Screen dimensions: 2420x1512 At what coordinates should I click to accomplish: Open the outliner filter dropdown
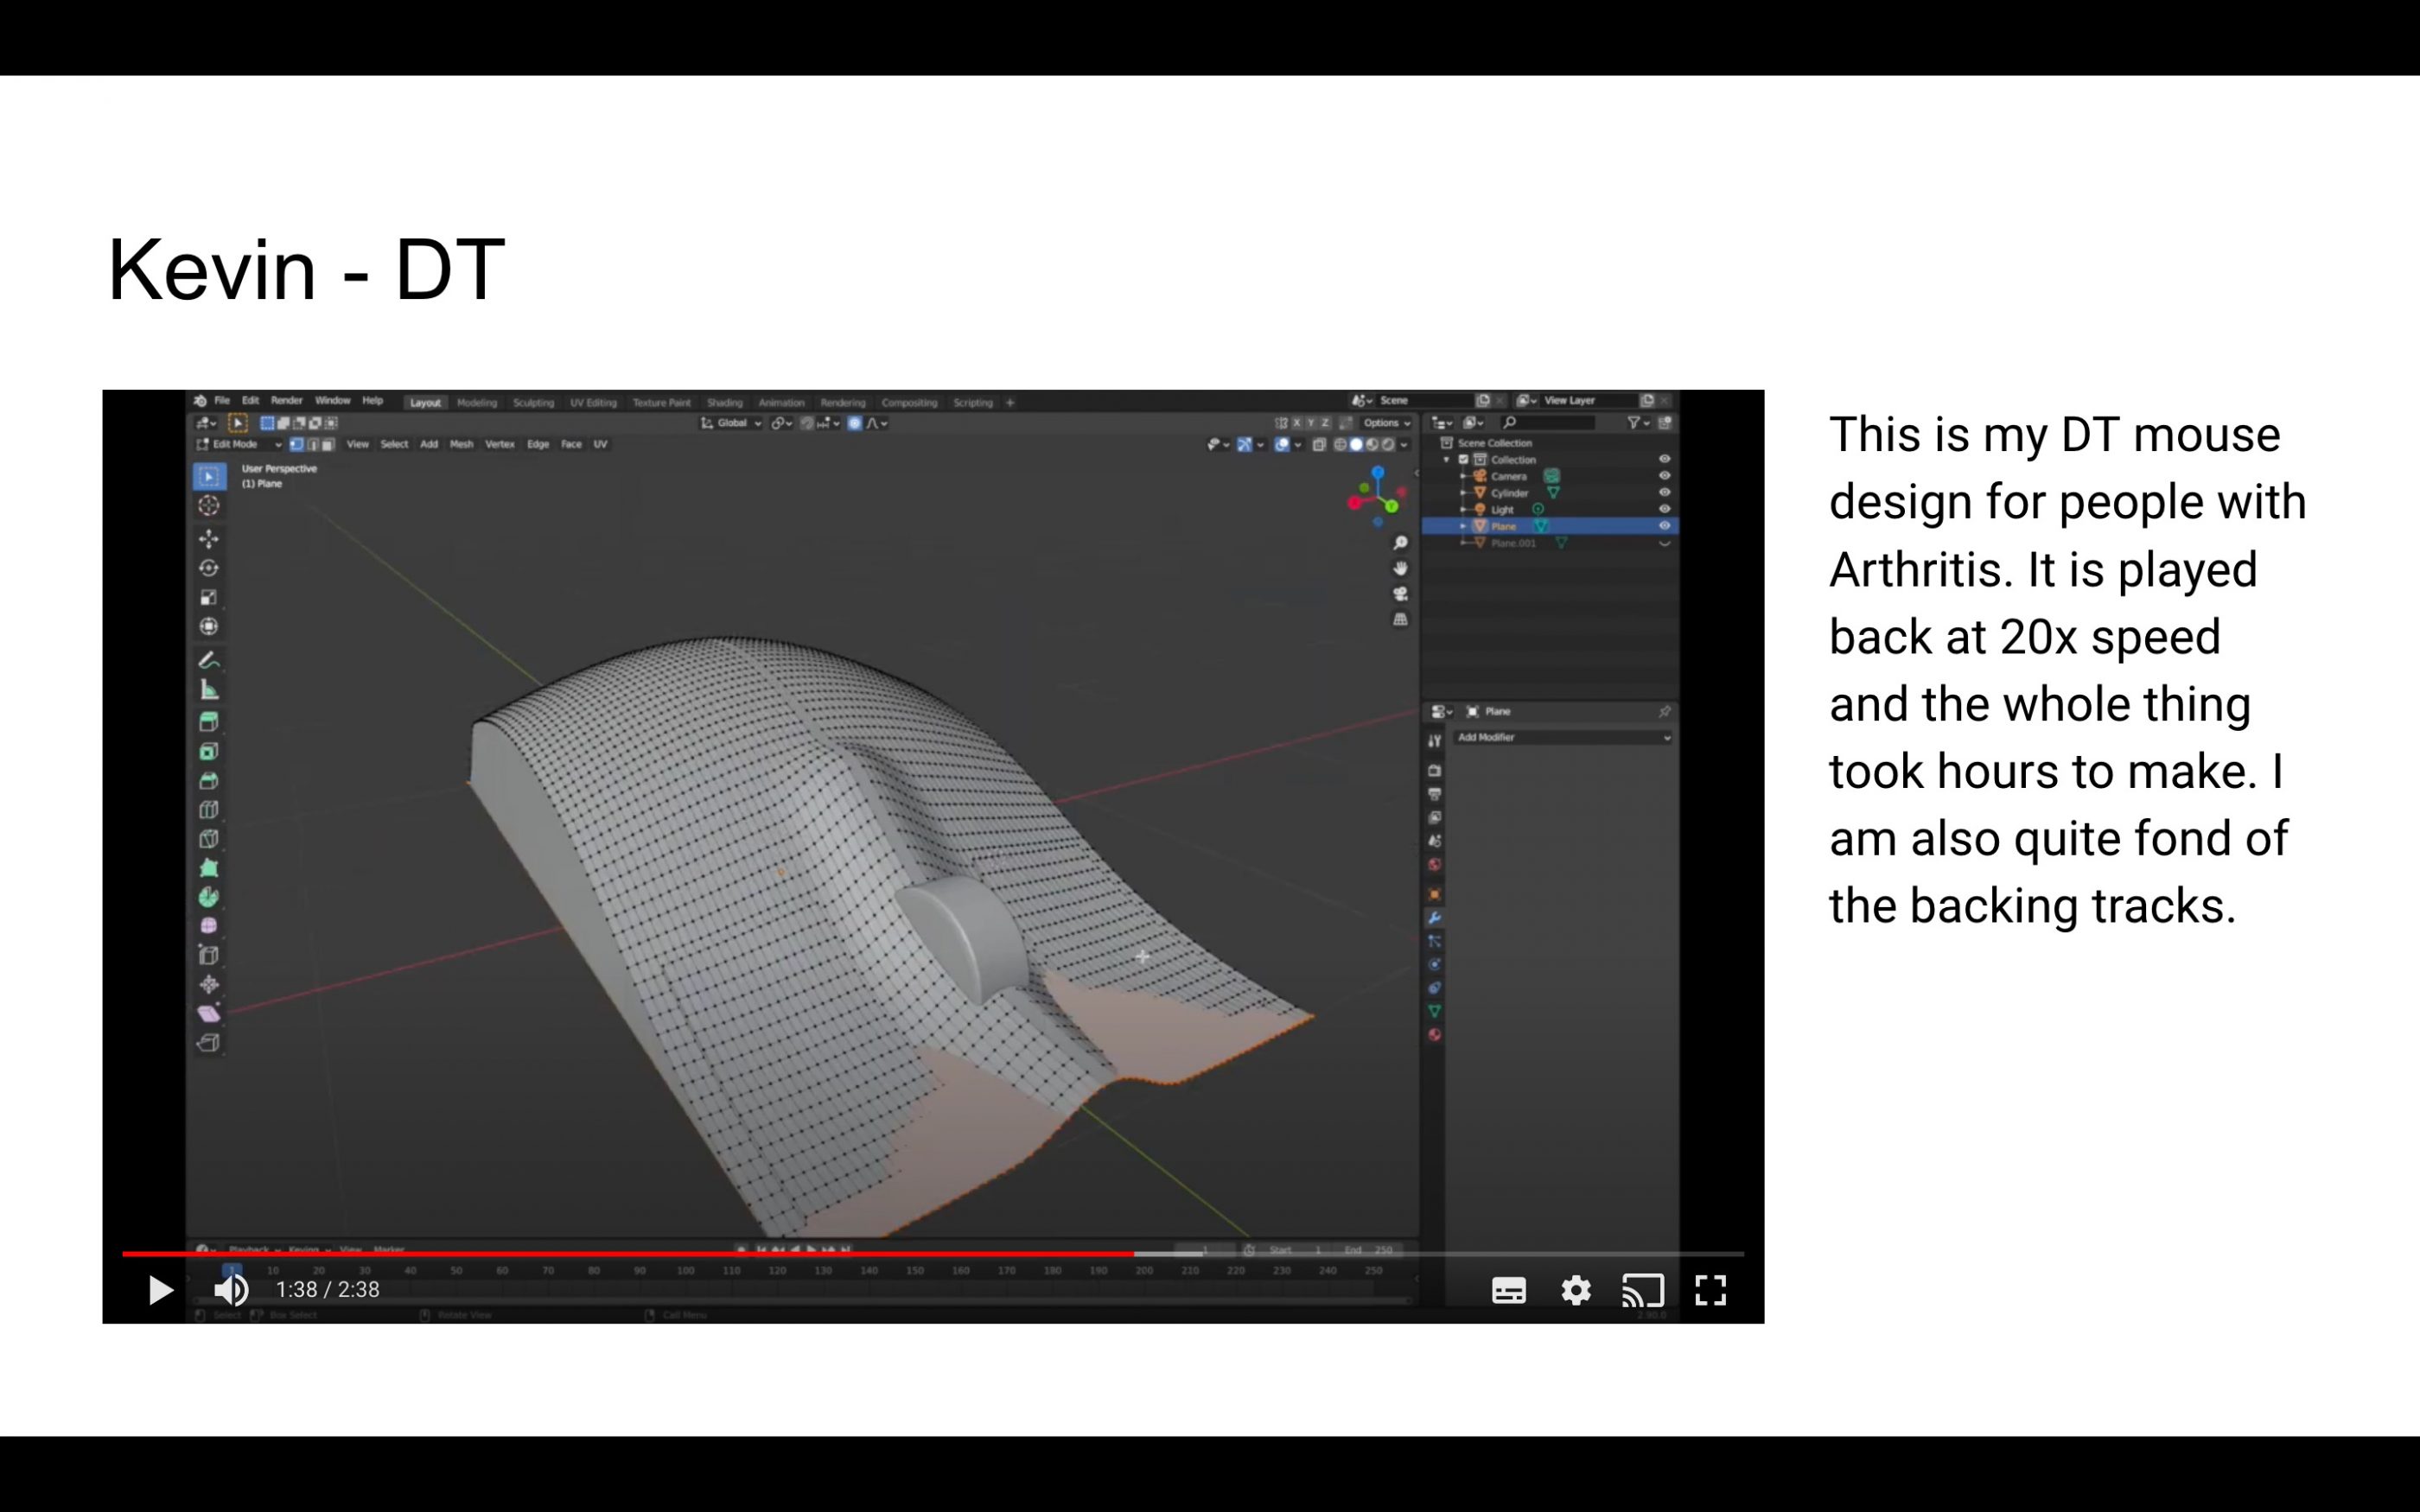pos(1637,423)
